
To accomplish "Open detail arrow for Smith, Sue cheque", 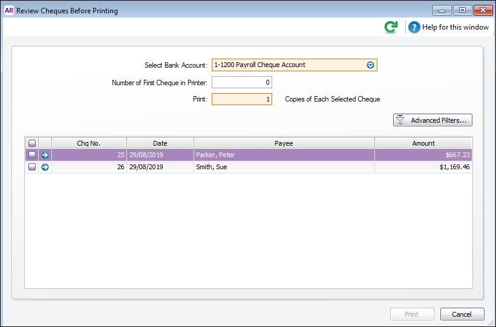I will point(45,167).
